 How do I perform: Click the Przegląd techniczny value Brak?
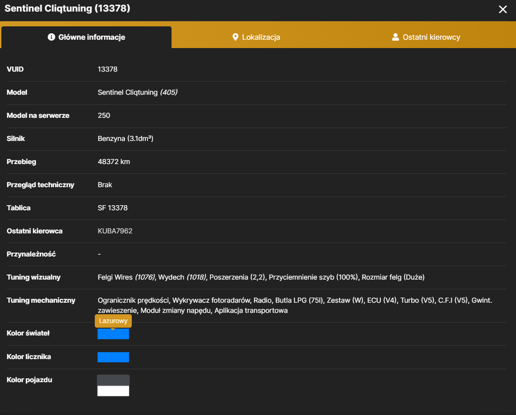point(105,185)
